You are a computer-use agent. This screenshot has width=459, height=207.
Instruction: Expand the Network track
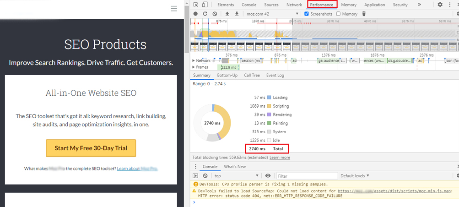(x=193, y=60)
